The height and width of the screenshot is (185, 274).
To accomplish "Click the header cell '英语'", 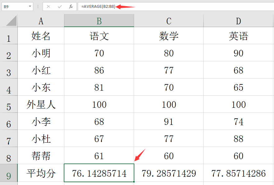I will (239, 36).
